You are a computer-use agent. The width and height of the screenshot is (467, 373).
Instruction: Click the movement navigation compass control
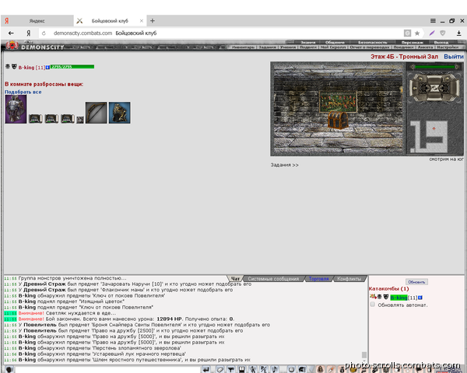coord(434,88)
